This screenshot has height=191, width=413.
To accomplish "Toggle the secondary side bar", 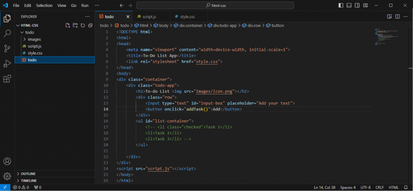I will point(357,5).
